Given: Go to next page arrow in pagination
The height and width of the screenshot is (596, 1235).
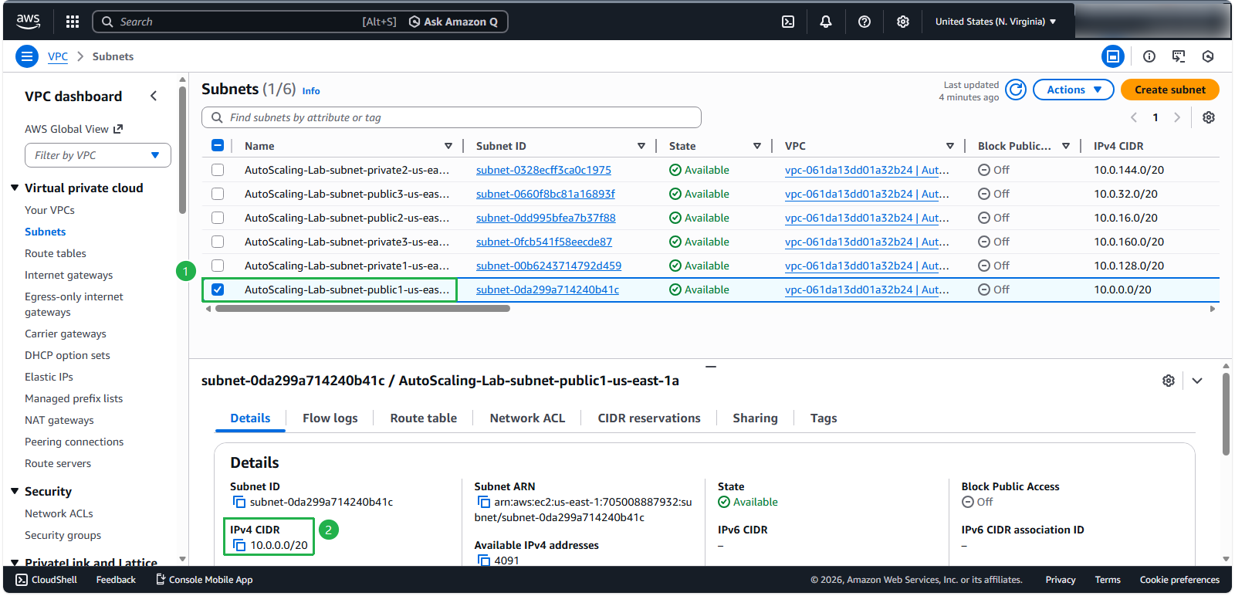Looking at the screenshot, I should (x=1177, y=117).
